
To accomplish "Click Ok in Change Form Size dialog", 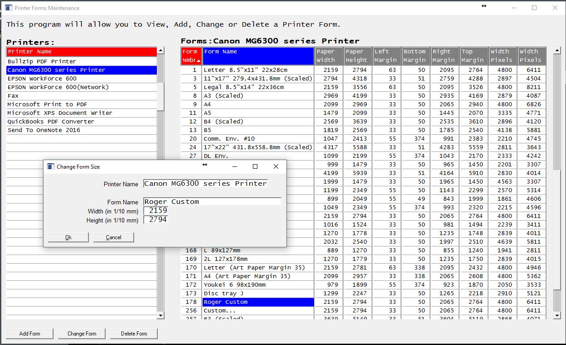I will [x=68, y=237].
